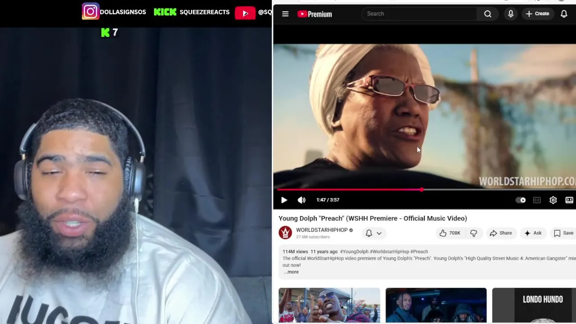
Task: Submit search with magnifying glass button
Action: [488, 14]
